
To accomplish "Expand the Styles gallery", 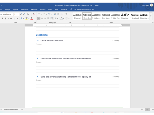I will click(x=151, y=16).
